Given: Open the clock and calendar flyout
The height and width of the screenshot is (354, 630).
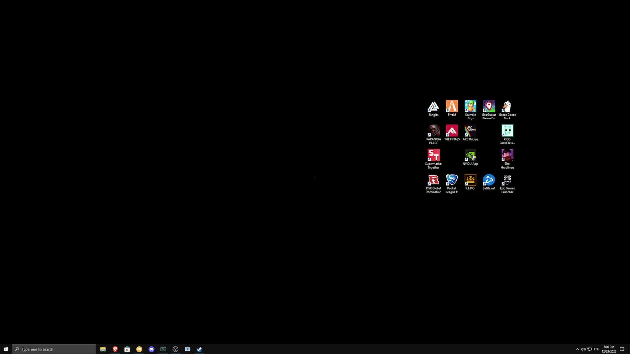Looking at the screenshot, I should click(x=609, y=349).
